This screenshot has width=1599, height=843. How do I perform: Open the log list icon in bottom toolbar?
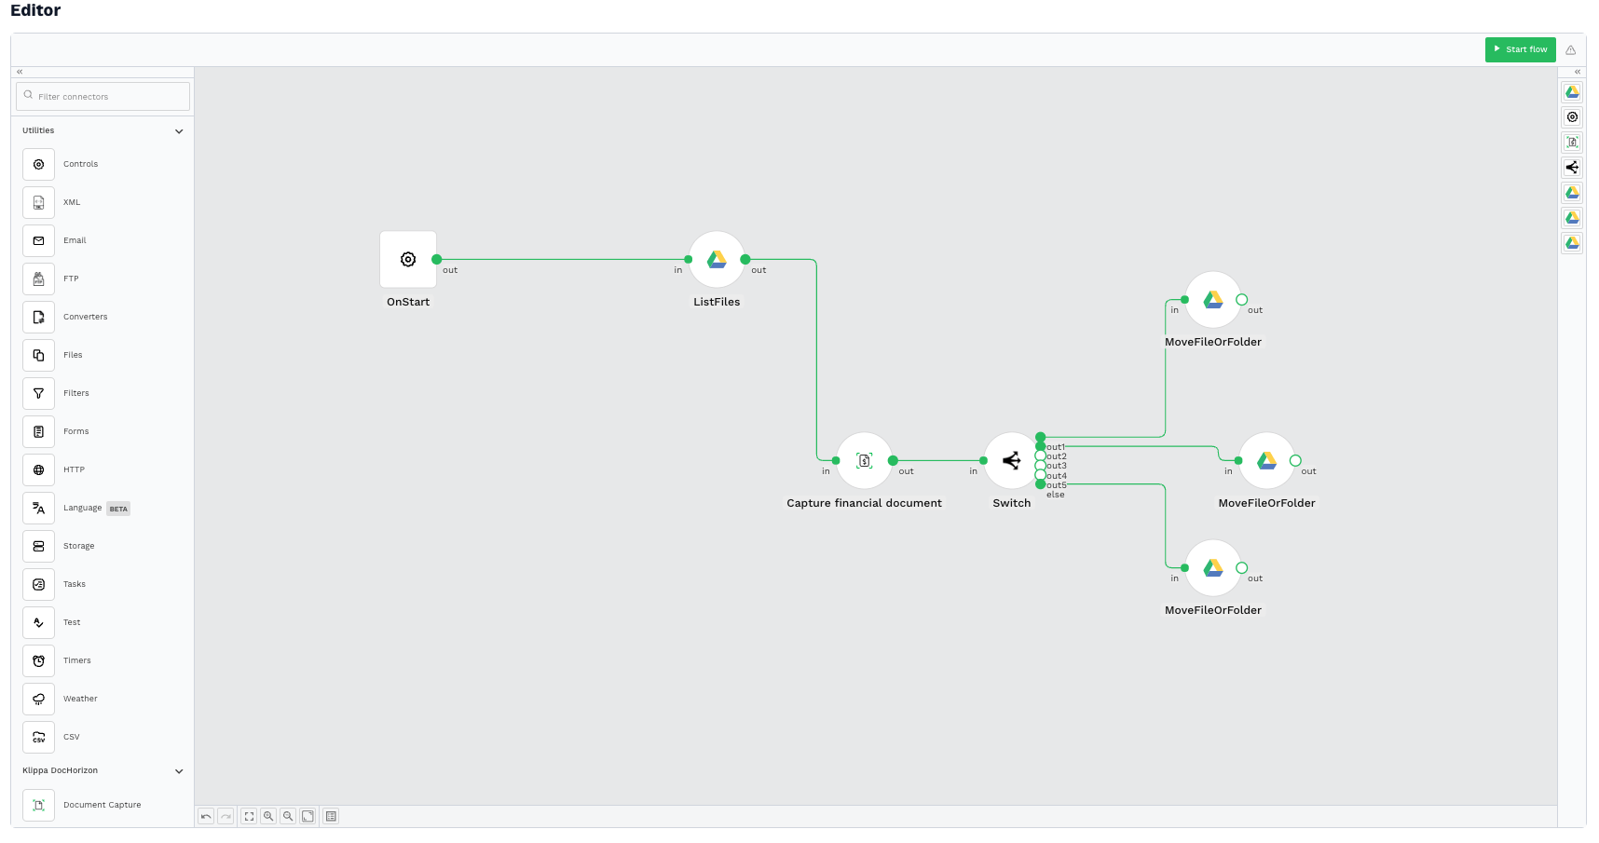(331, 816)
